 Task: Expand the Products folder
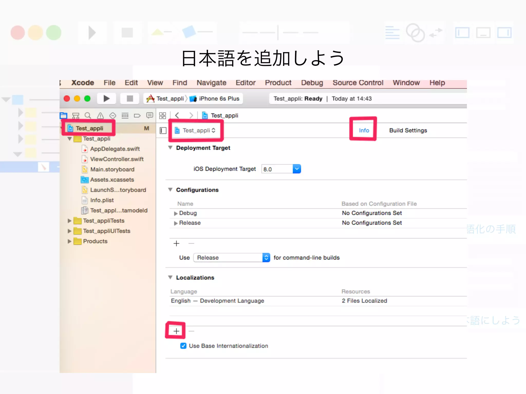click(x=69, y=241)
